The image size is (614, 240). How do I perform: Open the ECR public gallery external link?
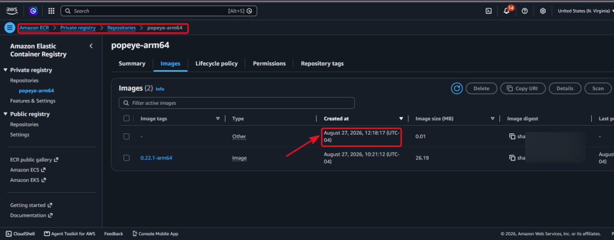34,159
